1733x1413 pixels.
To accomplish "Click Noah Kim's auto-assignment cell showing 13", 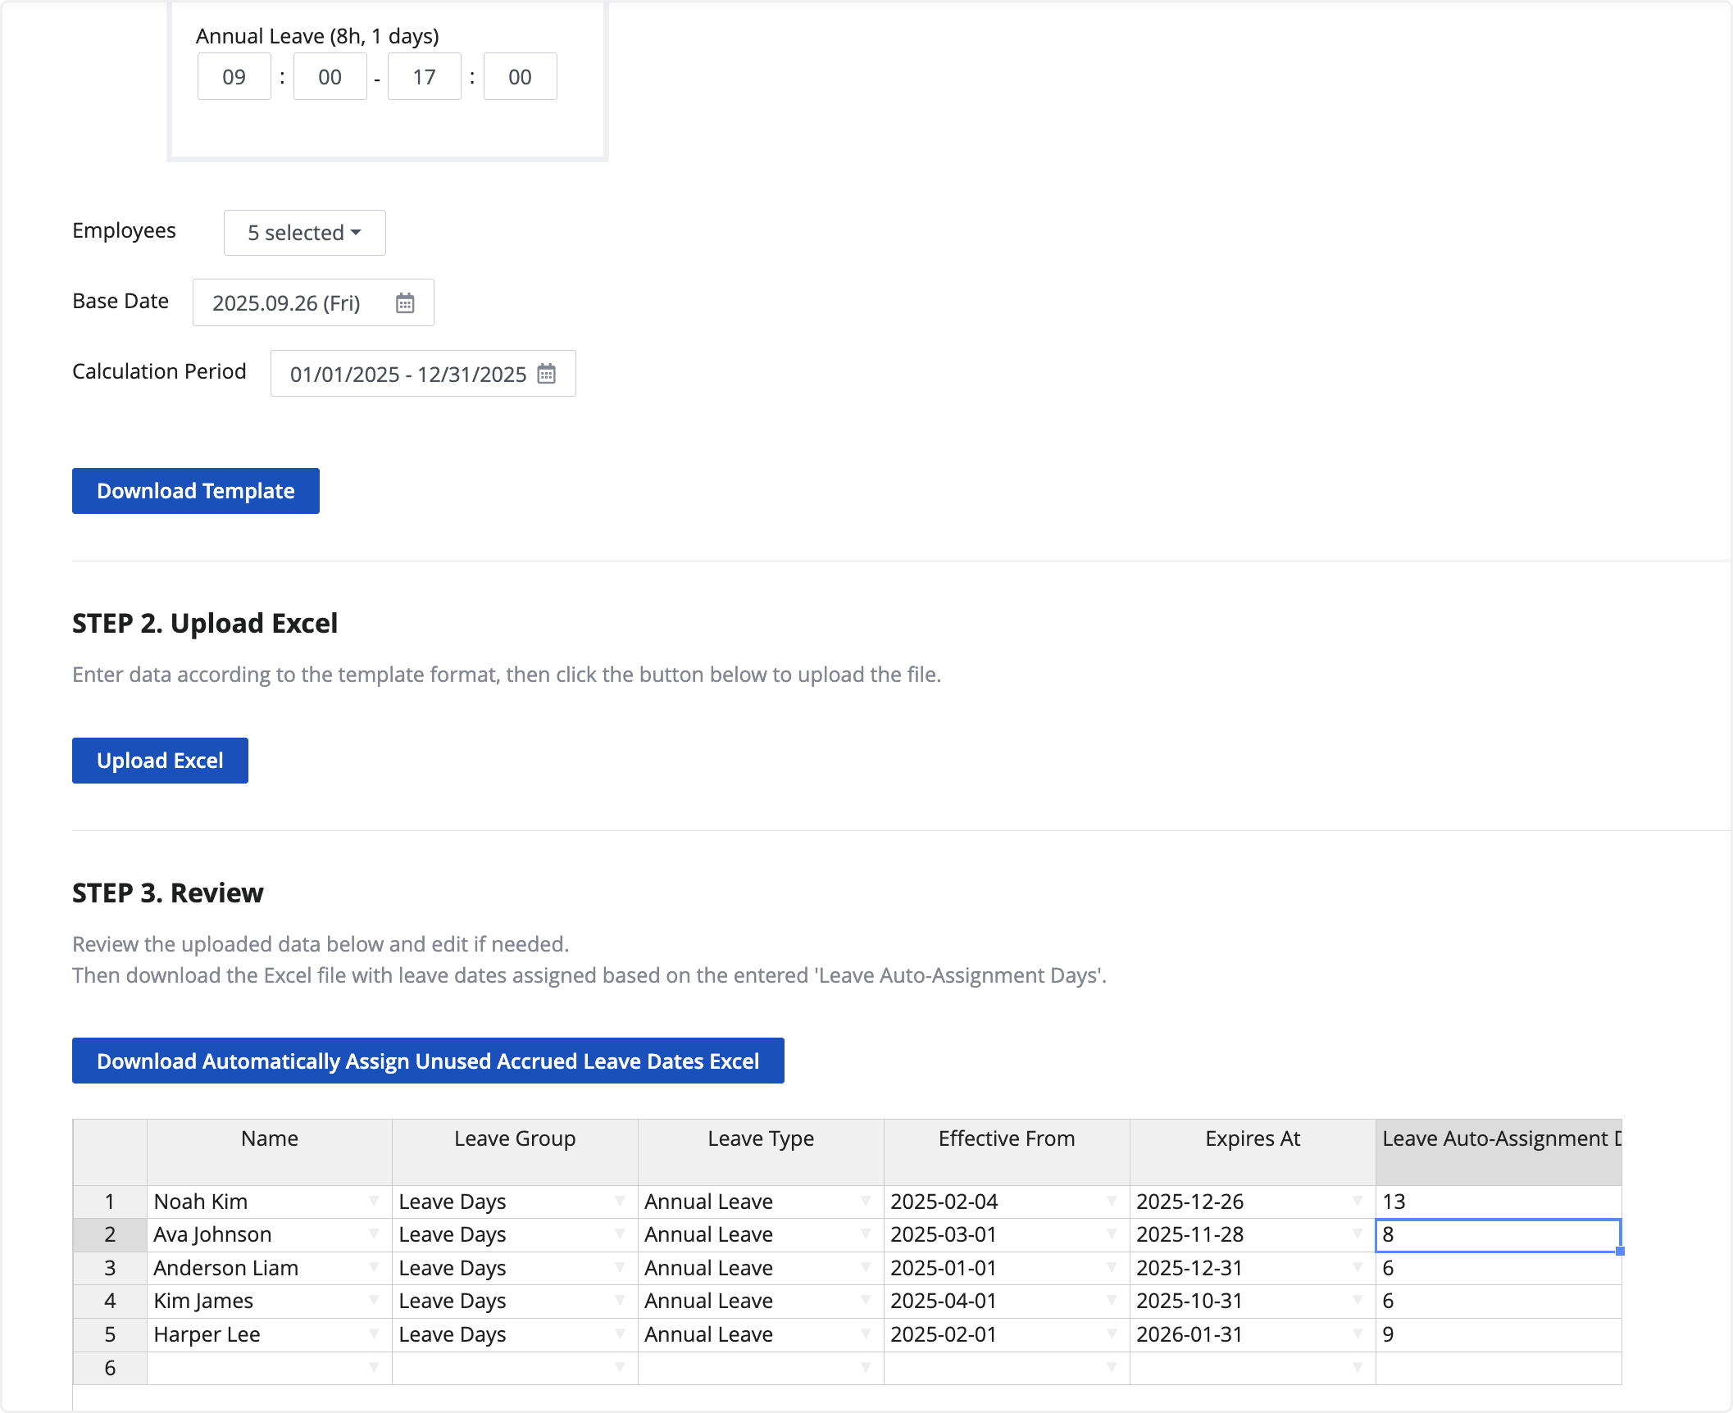I will click(x=1498, y=1202).
